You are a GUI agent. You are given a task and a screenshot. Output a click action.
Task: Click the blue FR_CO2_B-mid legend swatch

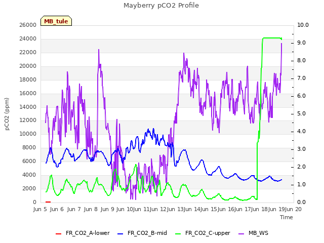coord(120,234)
